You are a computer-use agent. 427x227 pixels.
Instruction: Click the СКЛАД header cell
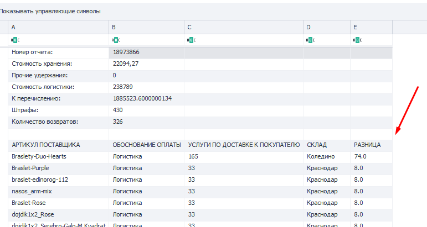click(327, 145)
